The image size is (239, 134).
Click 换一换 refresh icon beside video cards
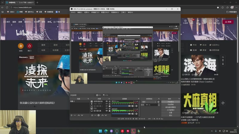[223, 60]
